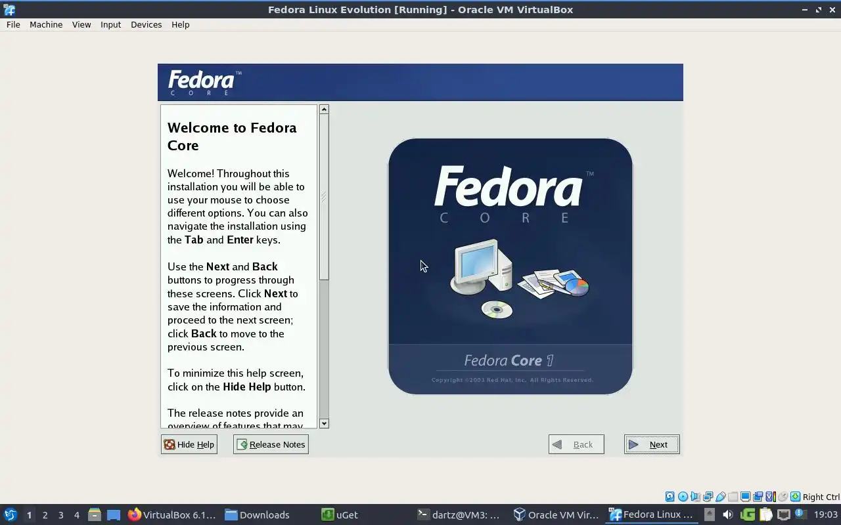Click the greyed Back button

click(x=576, y=444)
